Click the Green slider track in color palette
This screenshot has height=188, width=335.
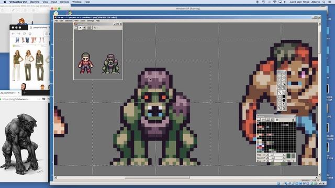[x=276, y=158]
